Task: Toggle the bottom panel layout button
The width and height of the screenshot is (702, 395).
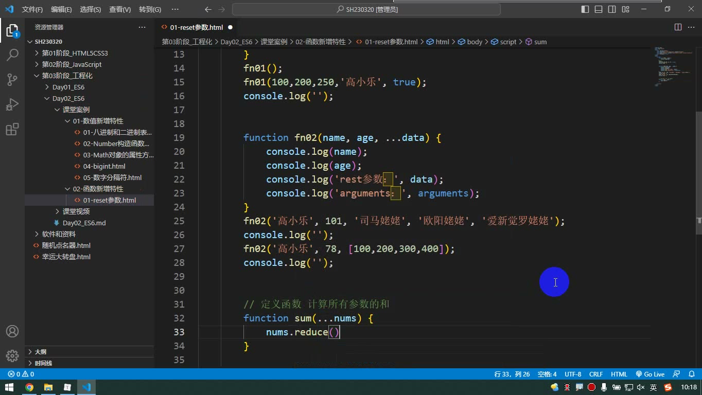Action: point(599,9)
